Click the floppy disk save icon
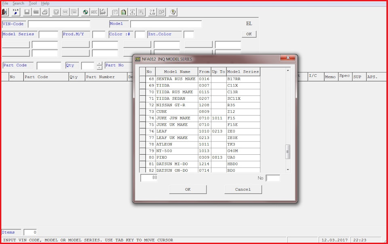Screen dimensions: 388x244 click(27, 12)
